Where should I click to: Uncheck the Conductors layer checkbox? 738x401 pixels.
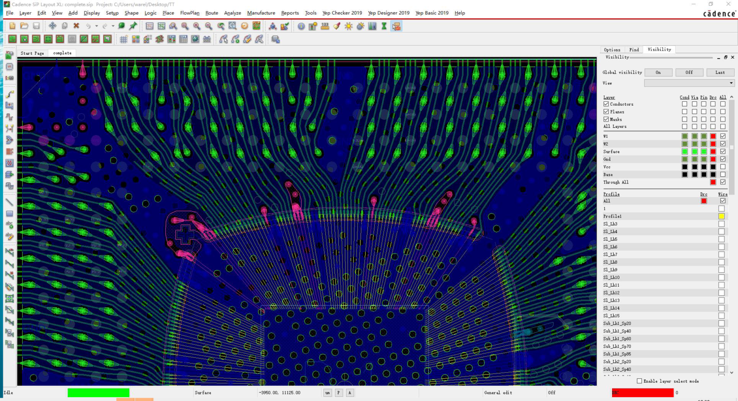[x=606, y=104]
